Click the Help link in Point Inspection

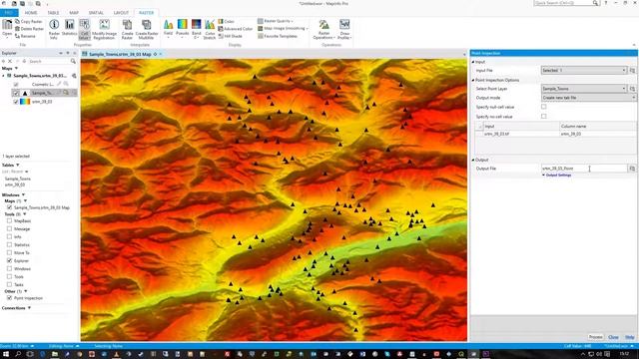point(630,337)
